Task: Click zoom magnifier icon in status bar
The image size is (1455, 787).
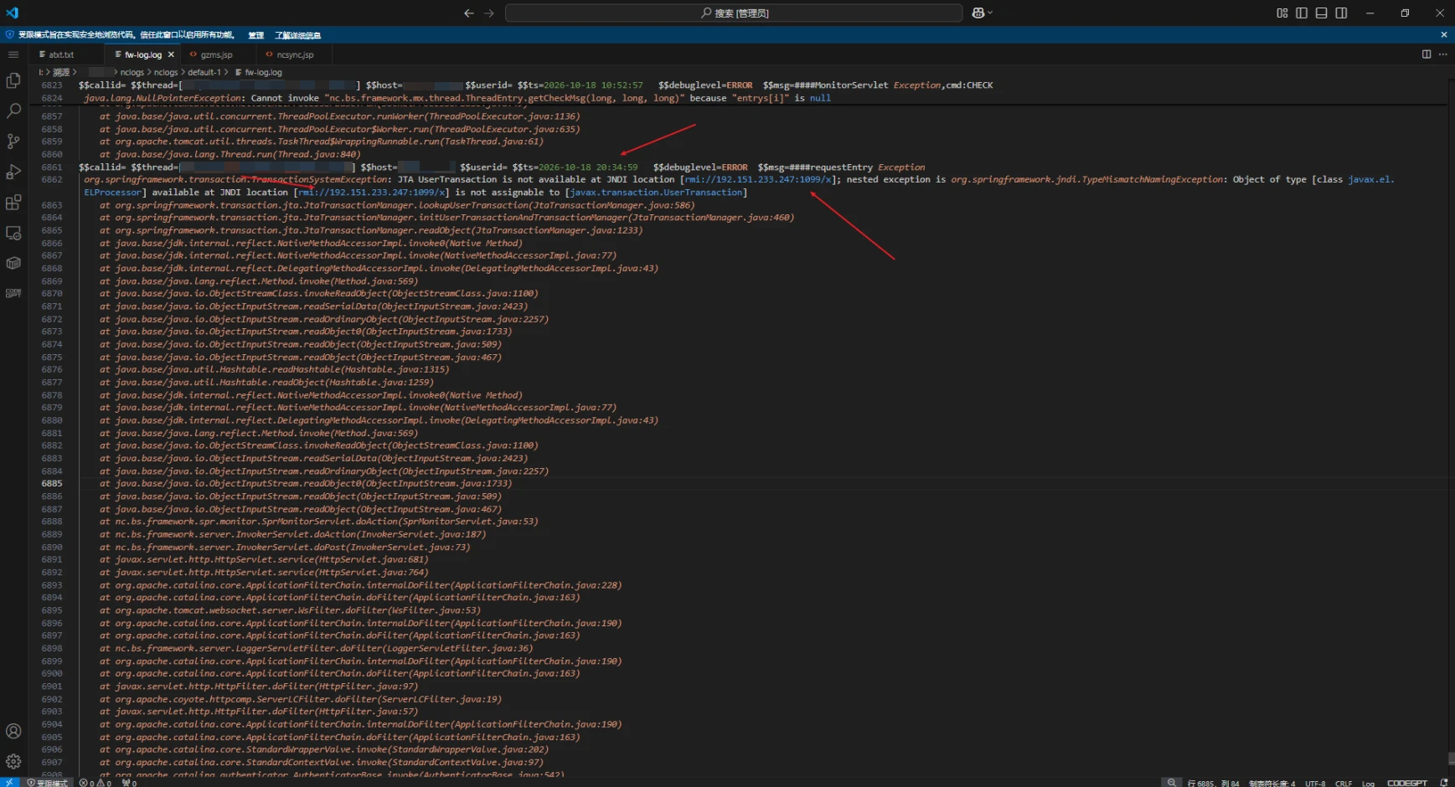Action: point(1171,783)
